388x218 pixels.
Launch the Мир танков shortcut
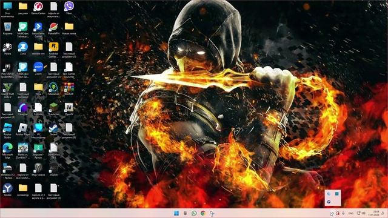pyautogui.click(x=38, y=170)
